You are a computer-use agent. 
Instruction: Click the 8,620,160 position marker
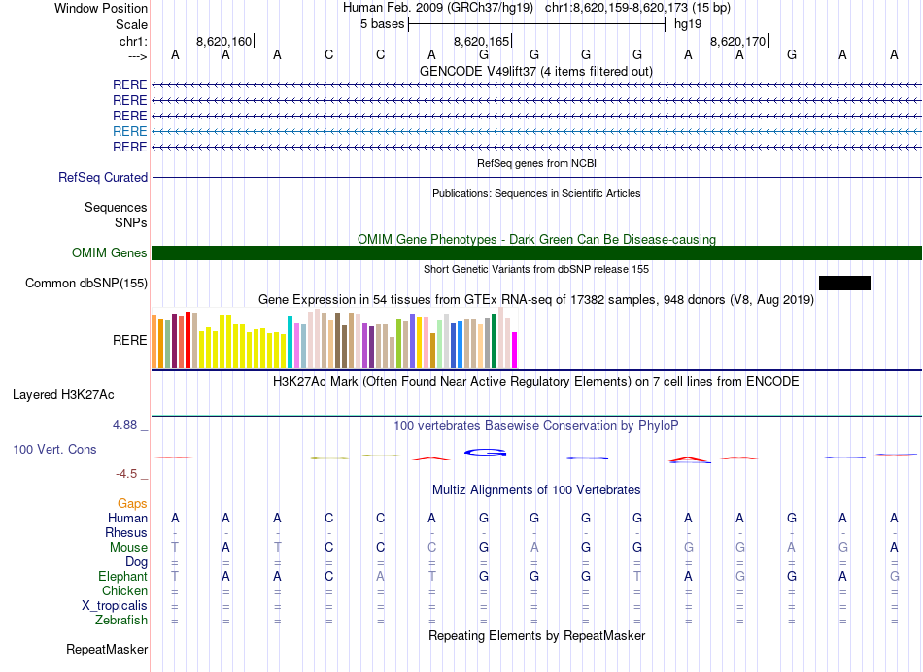click(x=224, y=41)
